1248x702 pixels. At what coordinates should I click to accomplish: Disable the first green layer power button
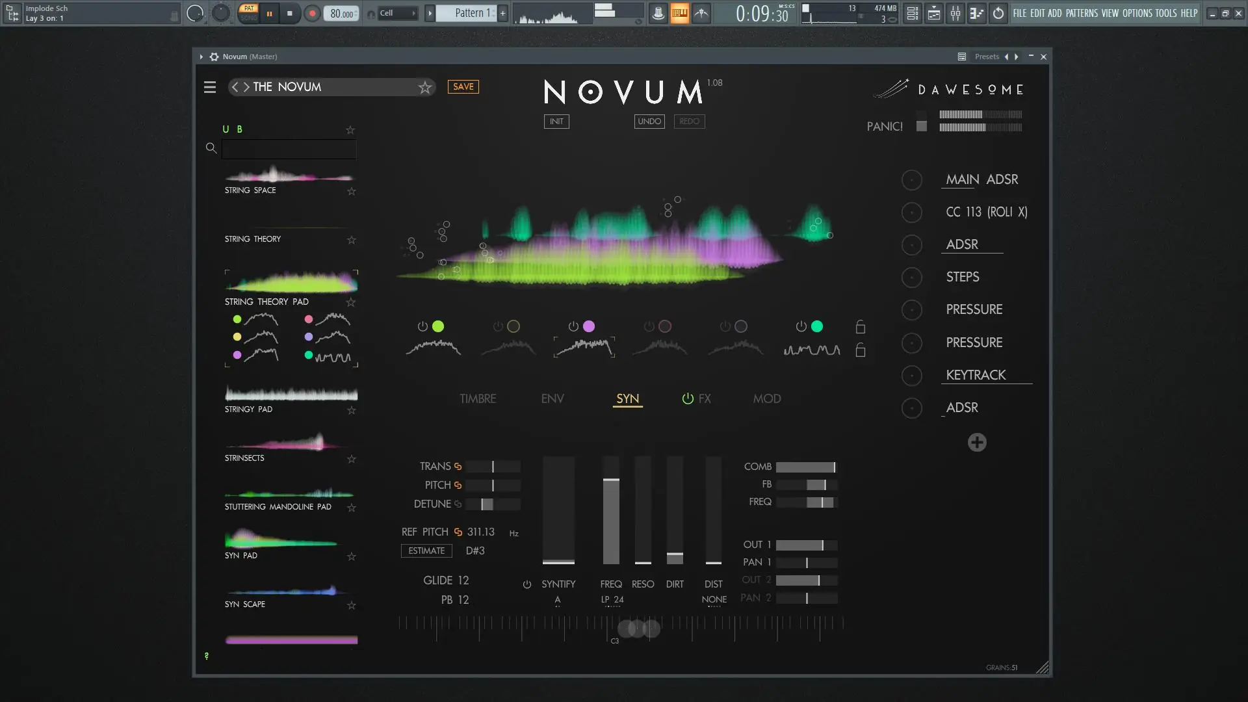pos(422,326)
